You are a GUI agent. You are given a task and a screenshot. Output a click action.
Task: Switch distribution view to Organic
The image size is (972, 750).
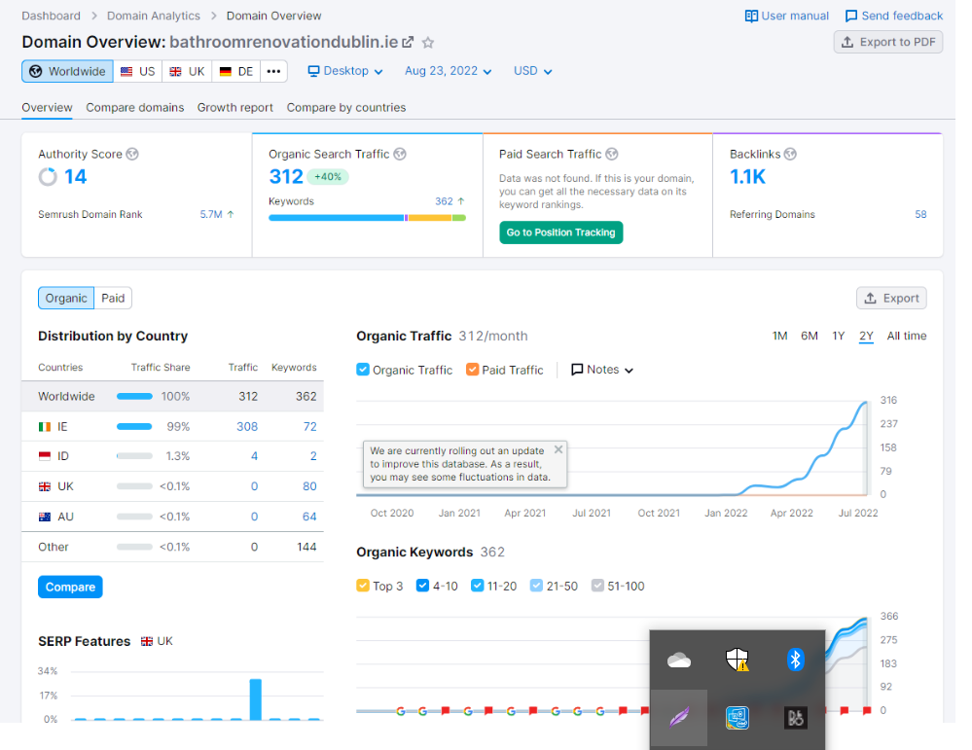(66, 298)
